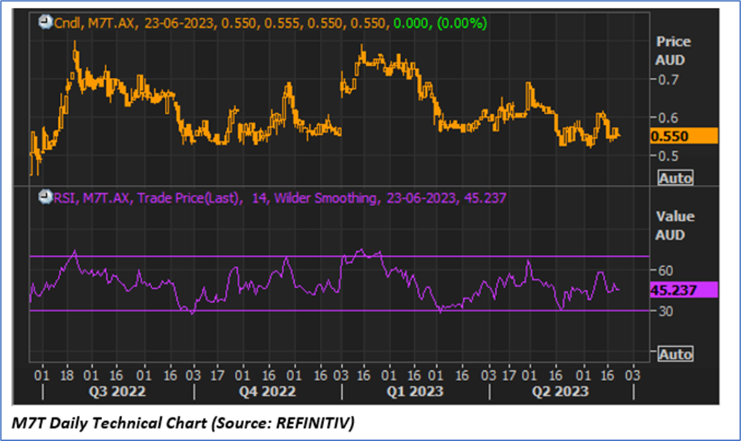The height and width of the screenshot is (441, 741).
Task: Click the Value AUD axis title
Action: pyautogui.click(x=674, y=225)
